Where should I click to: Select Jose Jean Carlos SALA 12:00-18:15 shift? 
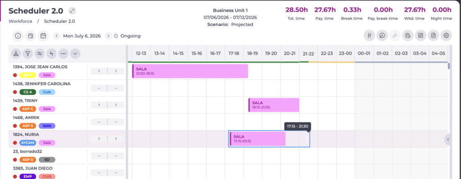coord(190,71)
